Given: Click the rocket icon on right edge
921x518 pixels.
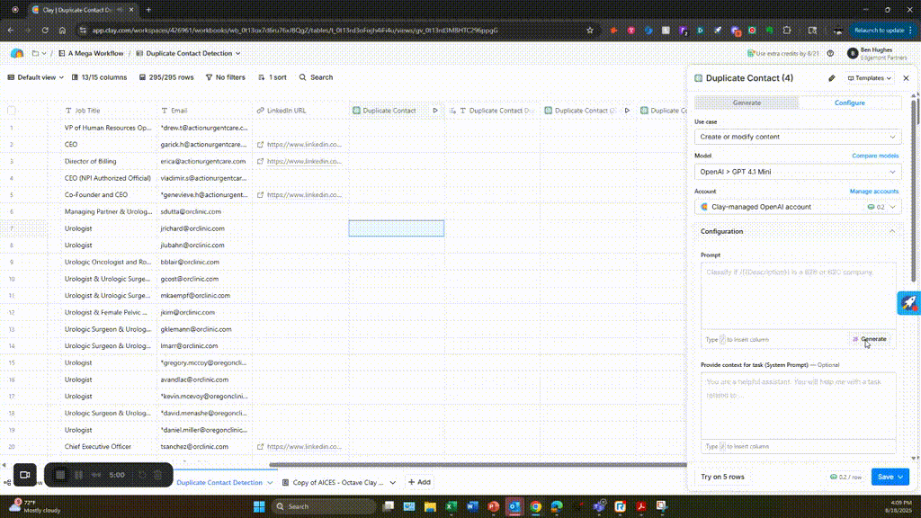Looking at the screenshot, I should tap(908, 304).
